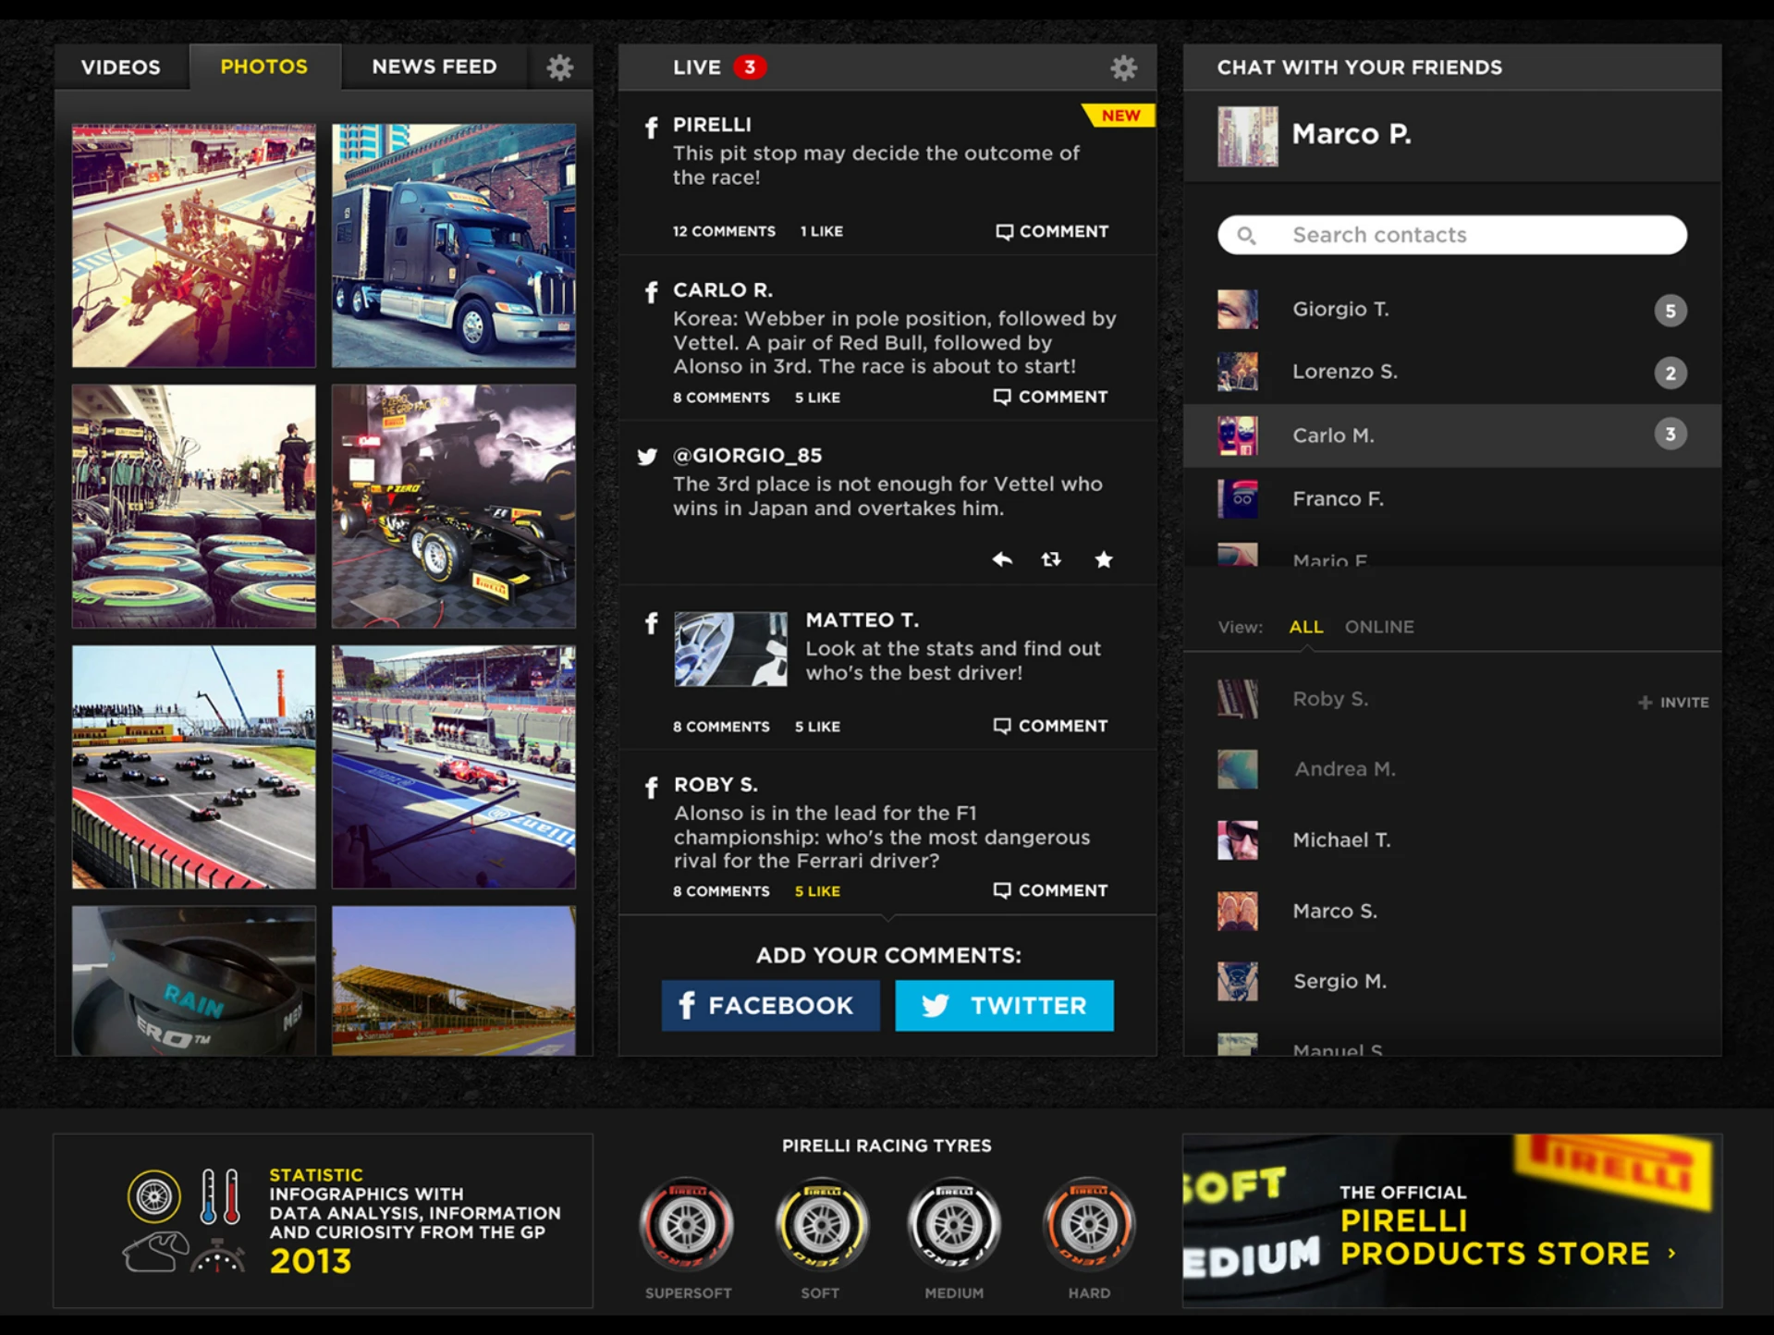This screenshot has width=1774, height=1335.
Task: Open the Live feed settings gear
Action: point(1123,67)
